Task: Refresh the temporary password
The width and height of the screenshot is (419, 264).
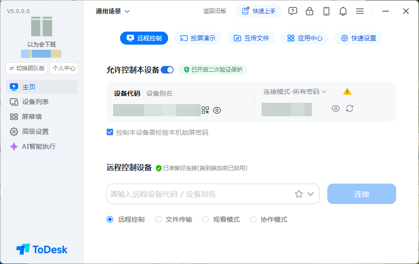Action: [x=350, y=109]
